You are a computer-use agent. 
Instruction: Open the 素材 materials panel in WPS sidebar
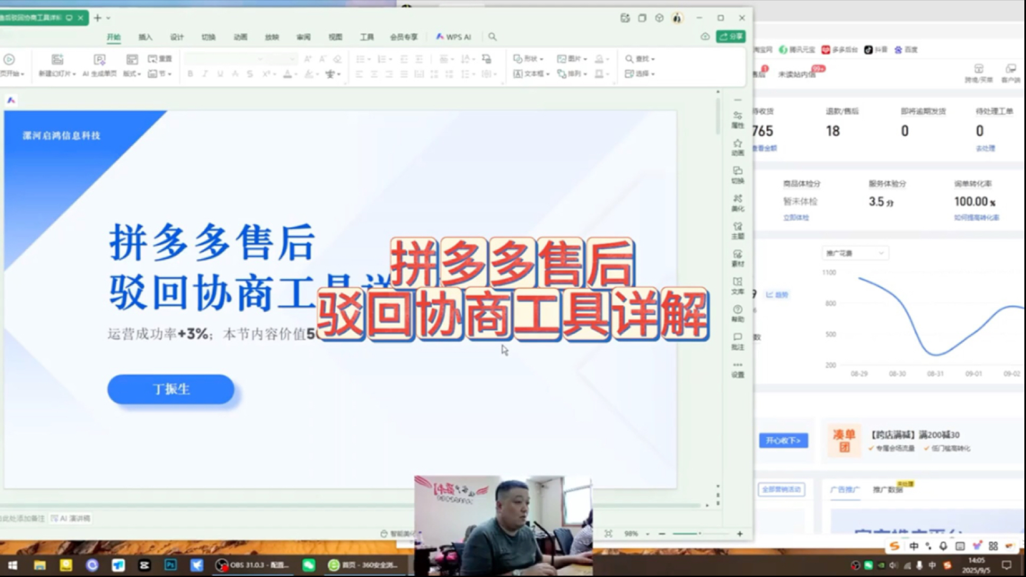(737, 258)
